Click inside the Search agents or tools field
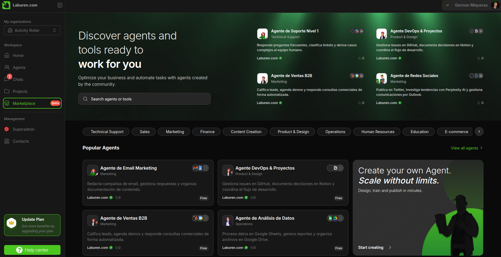This screenshot has width=501, height=257. pyautogui.click(x=144, y=99)
